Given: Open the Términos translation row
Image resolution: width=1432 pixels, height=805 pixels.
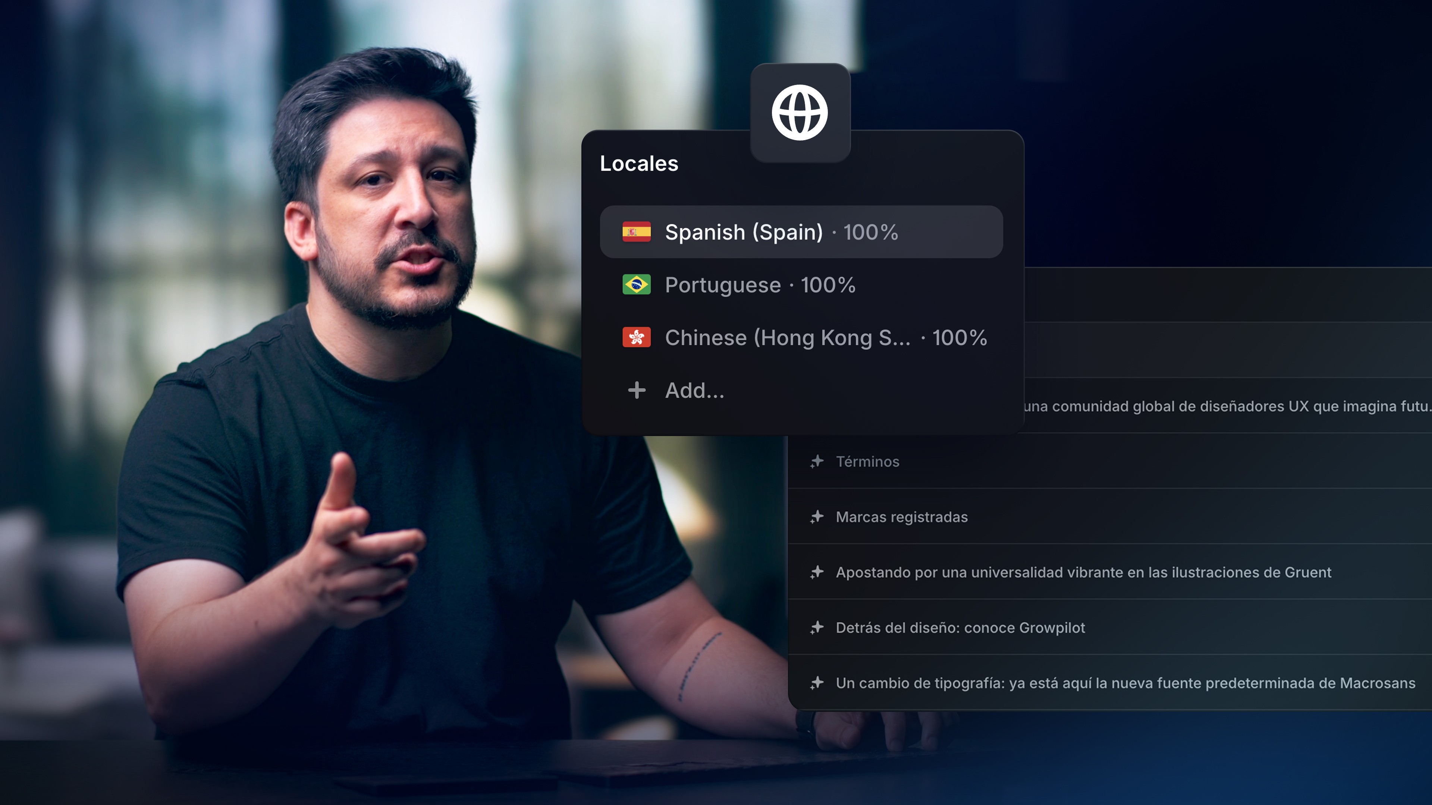Looking at the screenshot, I should click(x=867, y=462).
